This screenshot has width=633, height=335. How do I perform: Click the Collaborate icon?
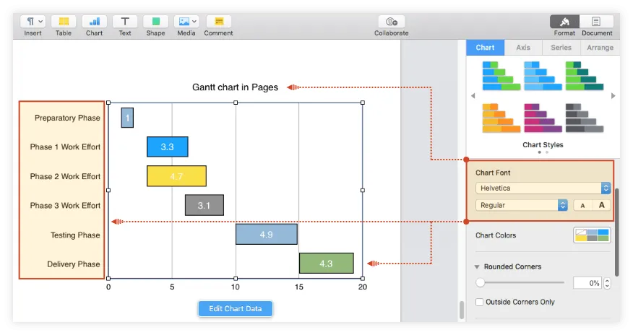[x=391, y=22]
